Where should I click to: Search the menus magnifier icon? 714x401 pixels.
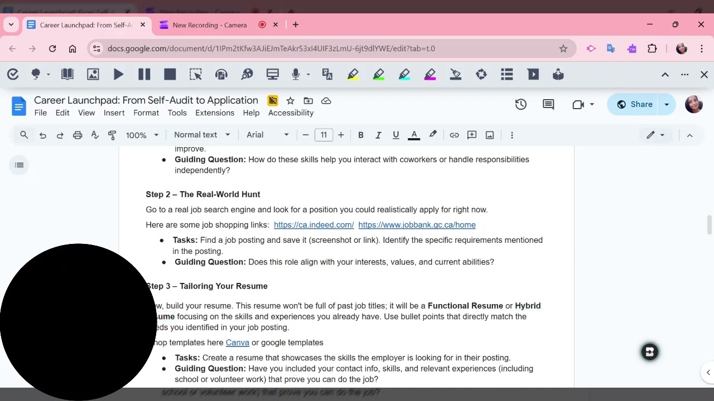pyautogui.click(x=24, y=135)
